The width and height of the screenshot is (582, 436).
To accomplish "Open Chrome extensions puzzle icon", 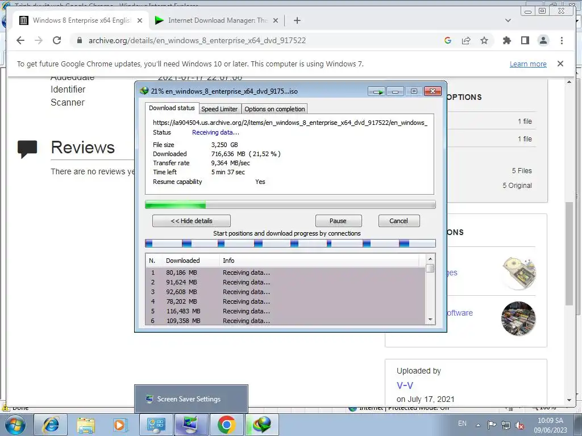I will coord(506,40).
